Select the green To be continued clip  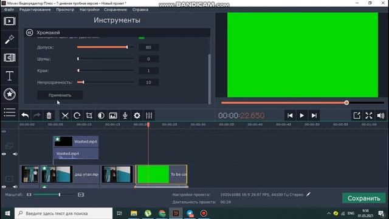click(x=161, y=175)
